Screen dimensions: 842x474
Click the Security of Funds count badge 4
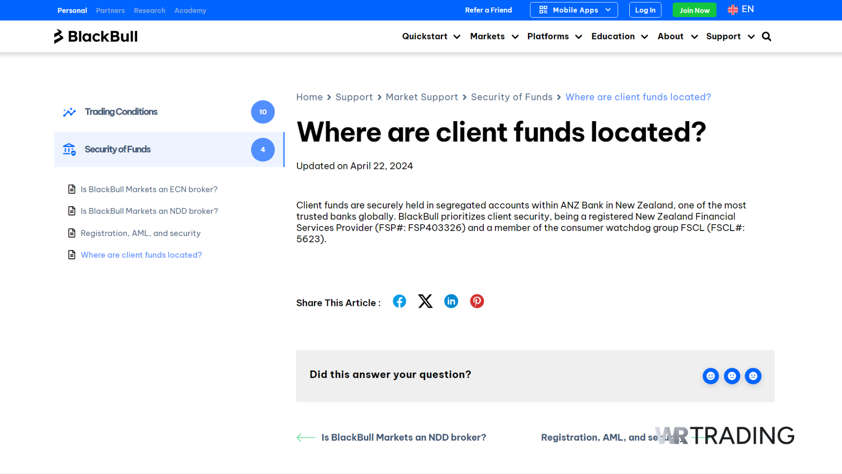(x=263, y=150)
